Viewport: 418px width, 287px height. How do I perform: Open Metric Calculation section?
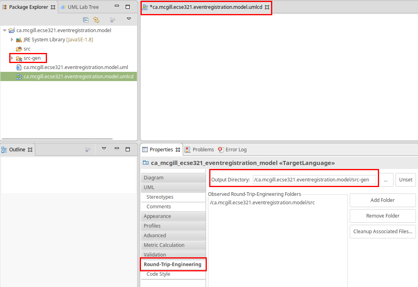173,245
